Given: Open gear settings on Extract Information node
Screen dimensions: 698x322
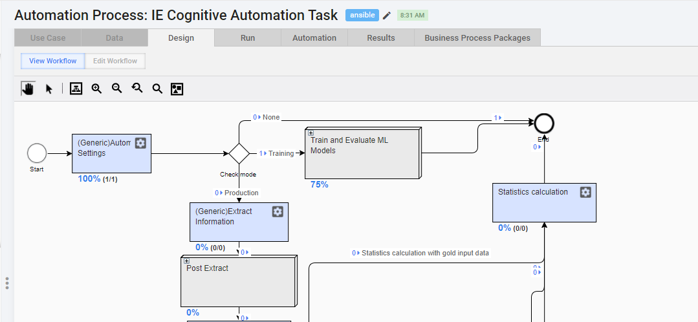Looking at the screenshot, I should 278,211.
